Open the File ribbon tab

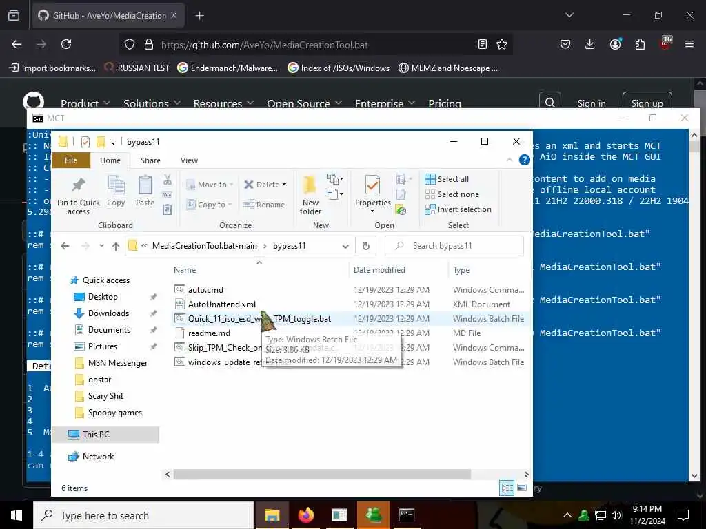71,160
